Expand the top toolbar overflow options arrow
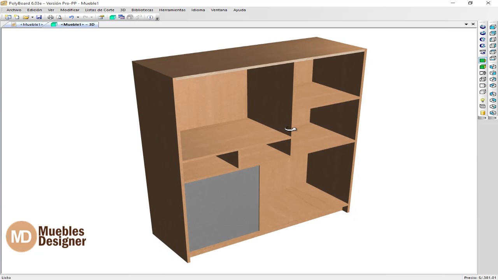 157,18
